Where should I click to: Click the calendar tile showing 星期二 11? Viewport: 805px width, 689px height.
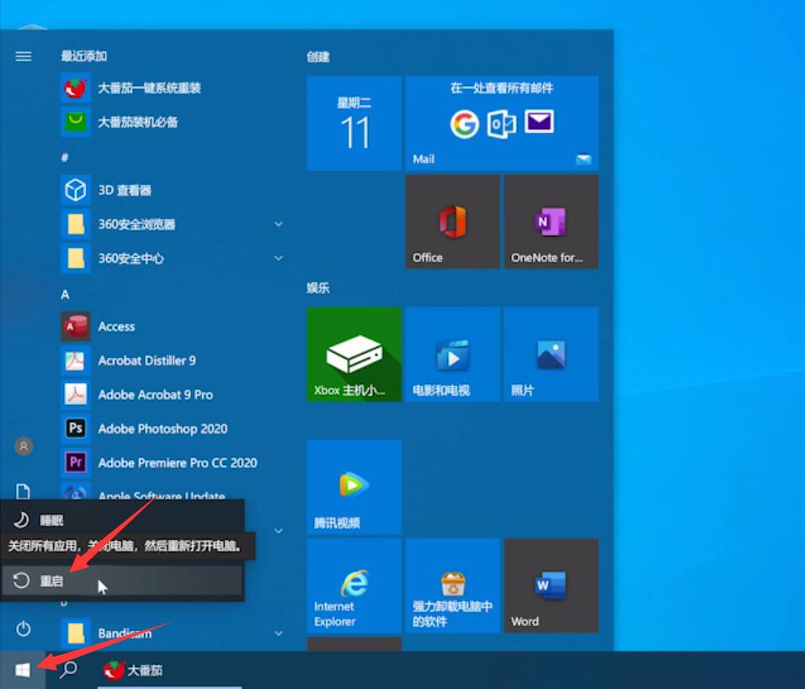tap(354, 123)
